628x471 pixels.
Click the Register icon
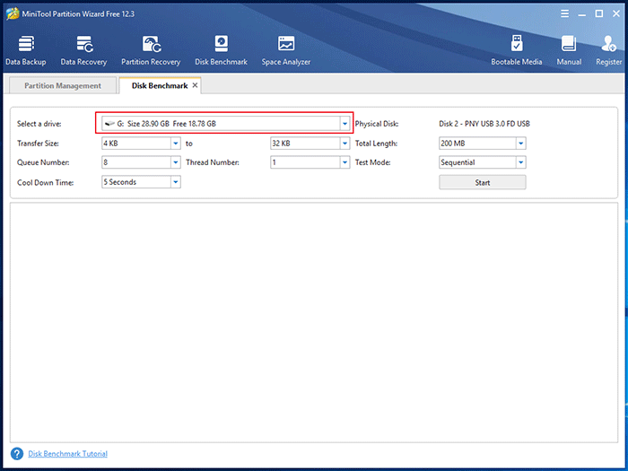tap(609, 50)
